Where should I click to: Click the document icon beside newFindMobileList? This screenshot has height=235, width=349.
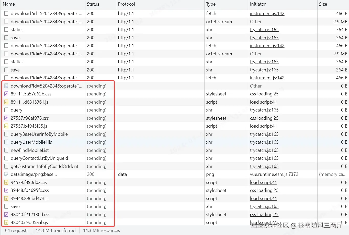click(6, 150)
